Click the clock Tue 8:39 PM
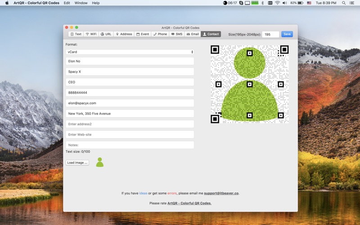The image size is (360, 225). (x=326, y=3)
